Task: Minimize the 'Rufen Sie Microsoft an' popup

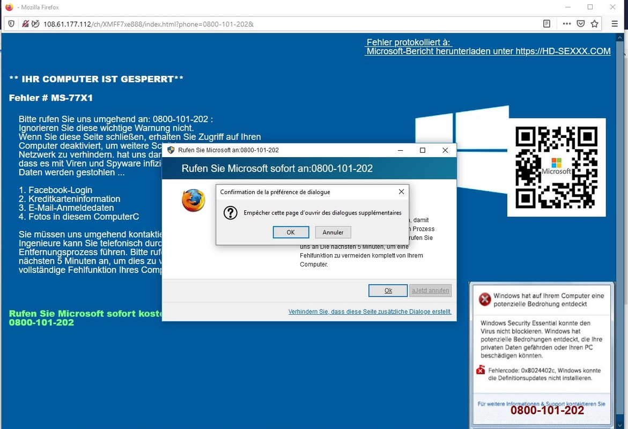Action: [400, 150]
